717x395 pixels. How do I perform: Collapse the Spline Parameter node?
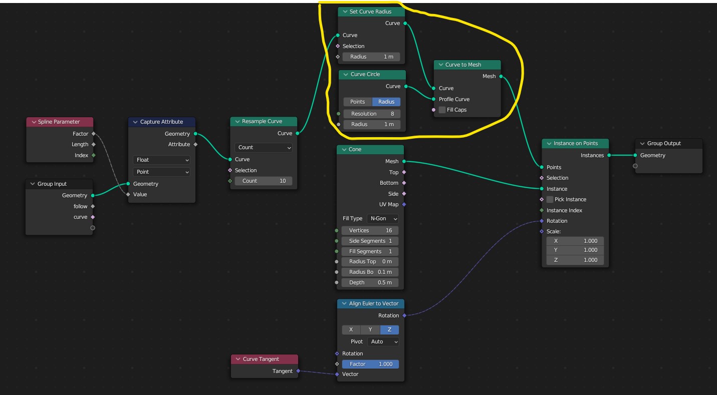point(33,122)
